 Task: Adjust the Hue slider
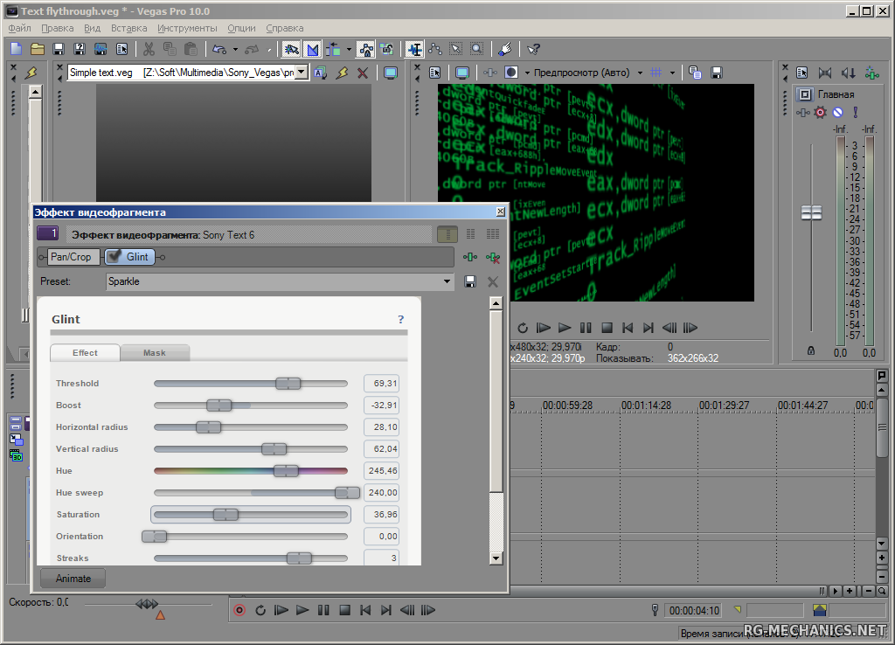(284, 470)
